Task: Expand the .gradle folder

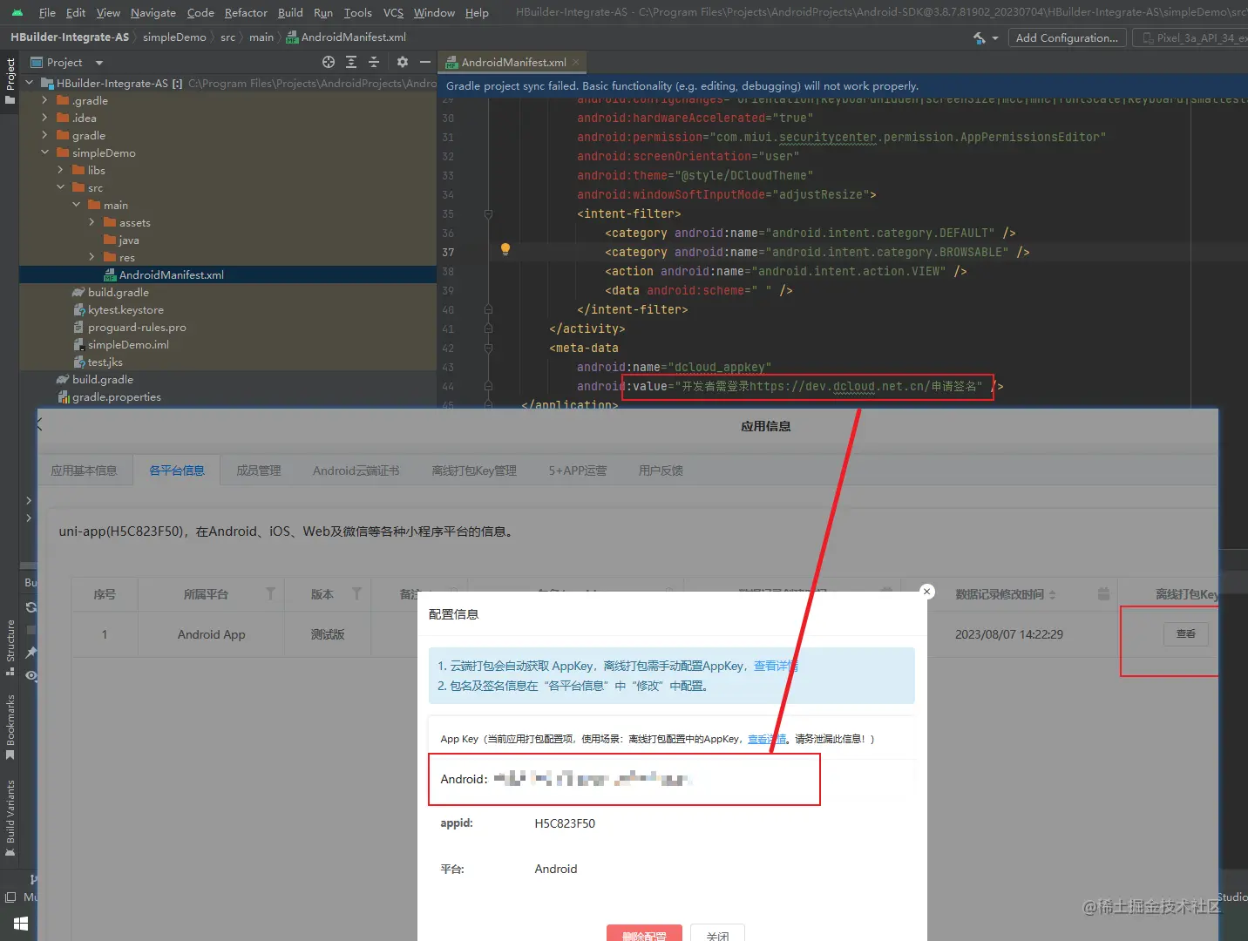Action: [44, 100]
